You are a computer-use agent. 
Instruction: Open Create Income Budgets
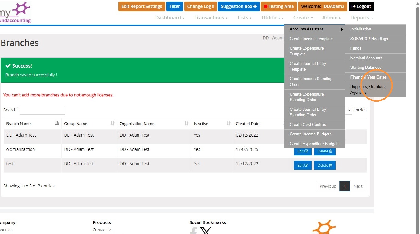(x=314, y=134)
